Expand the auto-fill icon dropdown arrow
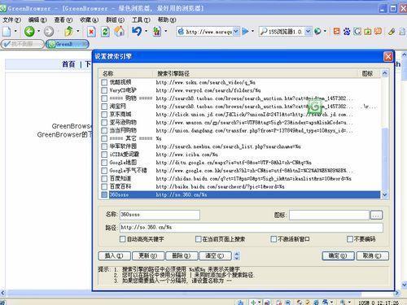Image resolution: width=407 pixels, height=305 pixels. tap(165, 32)
